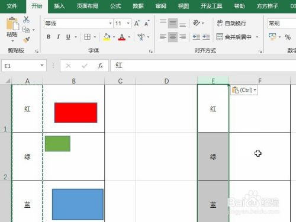296x222 pixels.
Task: Toggle bold formatting
Action: [x=49, y=37]
